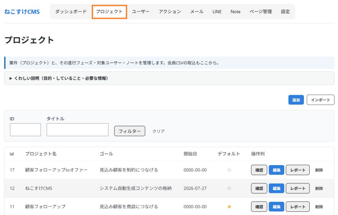Open the ページ管理 tab
This screenshot has width=338, height=215.
point(260,12)
